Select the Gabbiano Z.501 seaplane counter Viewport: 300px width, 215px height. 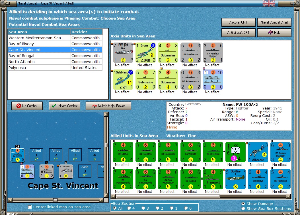(123, 79)
